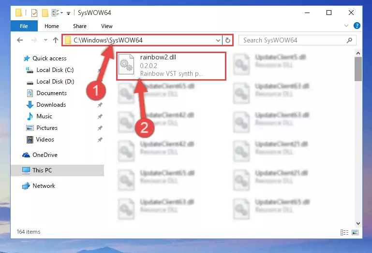Expand the address bar history dropdown
372x253 pixels.
tap(218, 40)
